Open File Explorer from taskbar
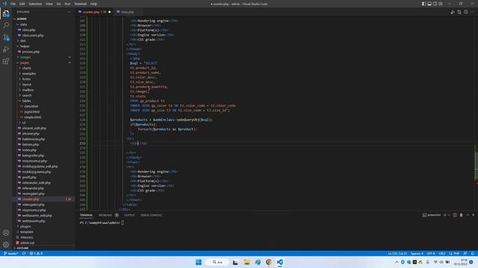This screenshot has height=268, width=478. tap(246, 262)
